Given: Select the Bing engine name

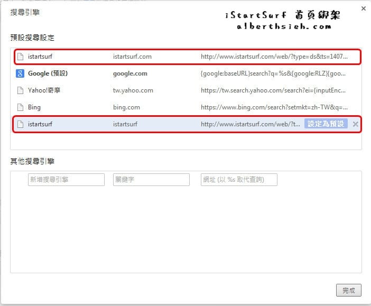Looking at the screenshot, I should 34,107.
